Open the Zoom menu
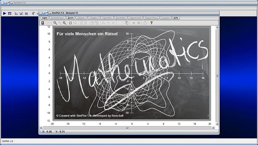This screenshot has height=145, width=258. coord(71,18)
